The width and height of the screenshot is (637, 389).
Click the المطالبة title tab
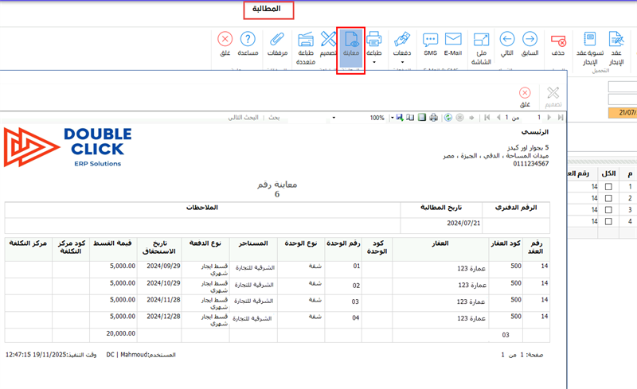tap(268, 10)
